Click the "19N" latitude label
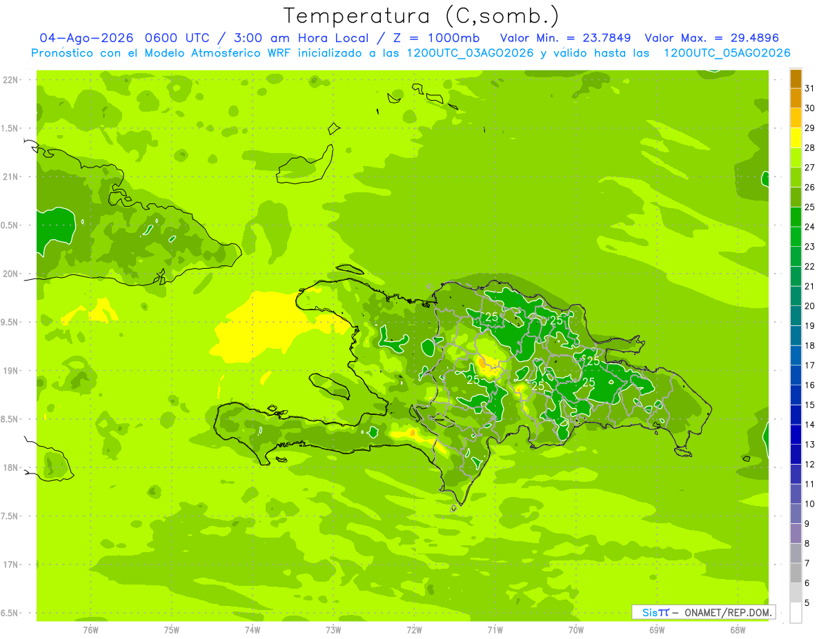828x639 pixels. click(x=11, y=371)
